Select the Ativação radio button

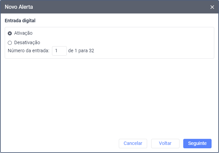(10, 33)
